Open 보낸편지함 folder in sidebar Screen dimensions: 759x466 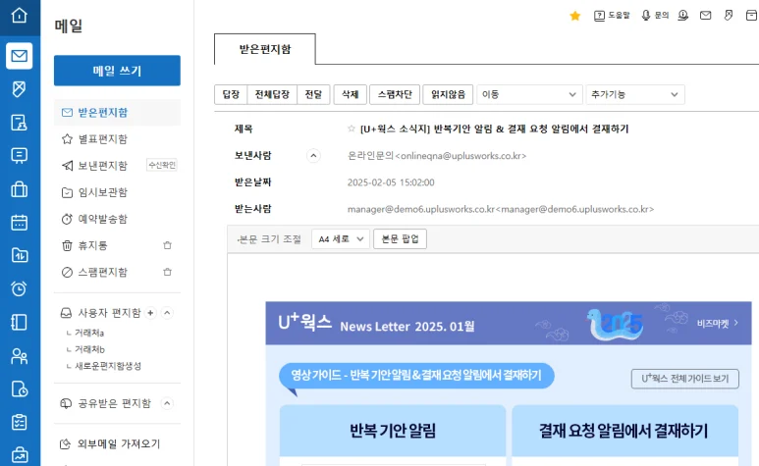click(x=102, y=166)
